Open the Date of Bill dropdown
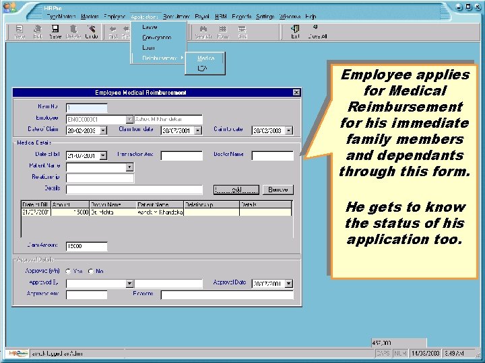The image size is (485, 363). 103,155
